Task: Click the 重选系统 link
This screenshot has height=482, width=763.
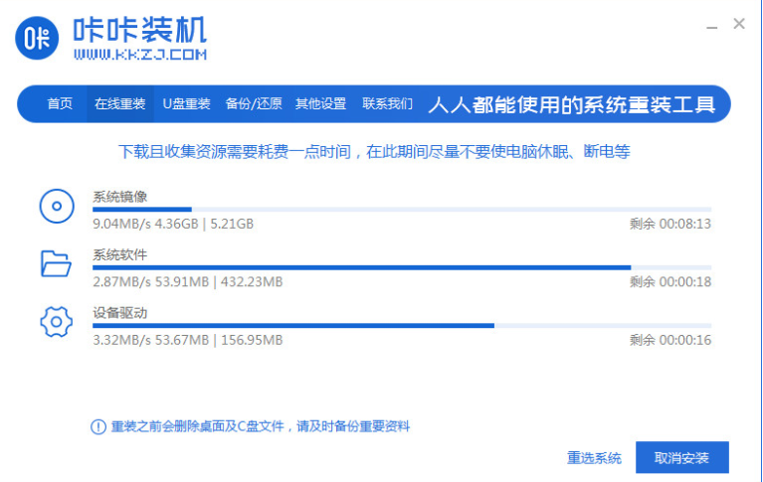Action: click(x=594, y=458)
